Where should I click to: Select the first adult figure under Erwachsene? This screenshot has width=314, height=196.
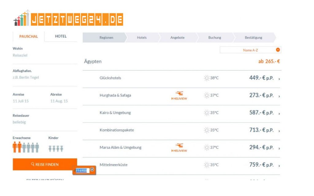[x=15, y=147]
